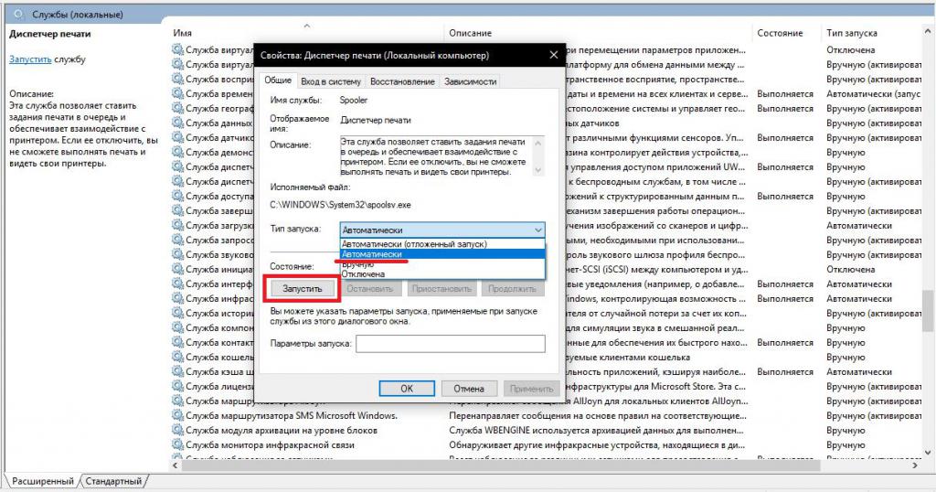Click gear icon beside Служба демонс… row
The width and height of the screenshot is (936, 492).
point(178,152)
